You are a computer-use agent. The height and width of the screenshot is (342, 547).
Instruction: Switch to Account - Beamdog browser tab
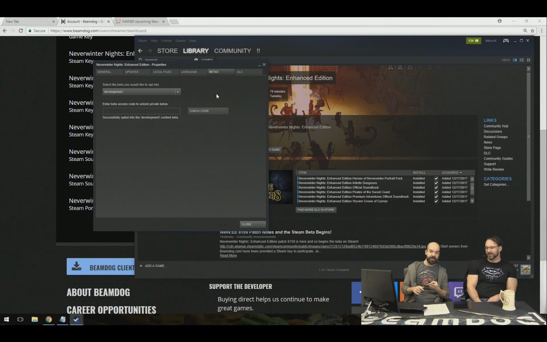click(x=85, y=22)
